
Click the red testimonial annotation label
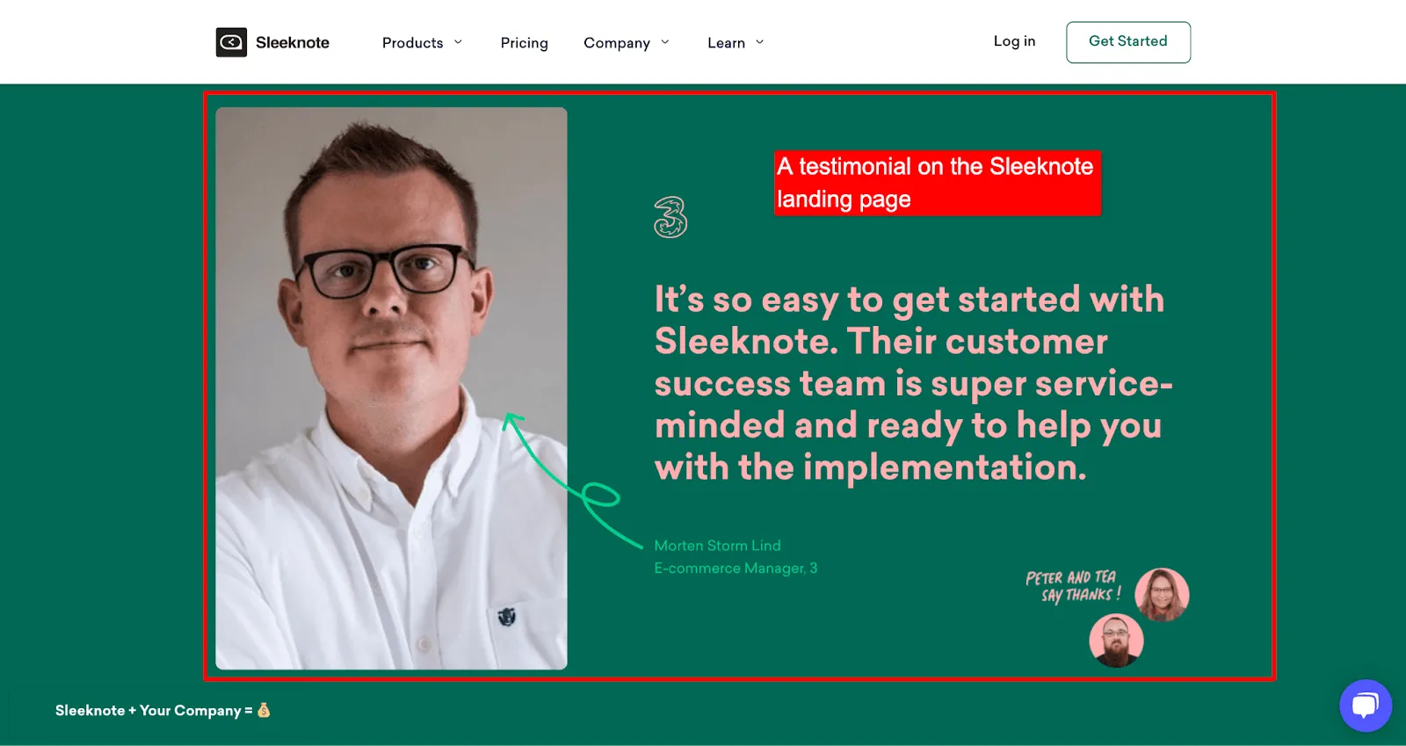point(938,183)
